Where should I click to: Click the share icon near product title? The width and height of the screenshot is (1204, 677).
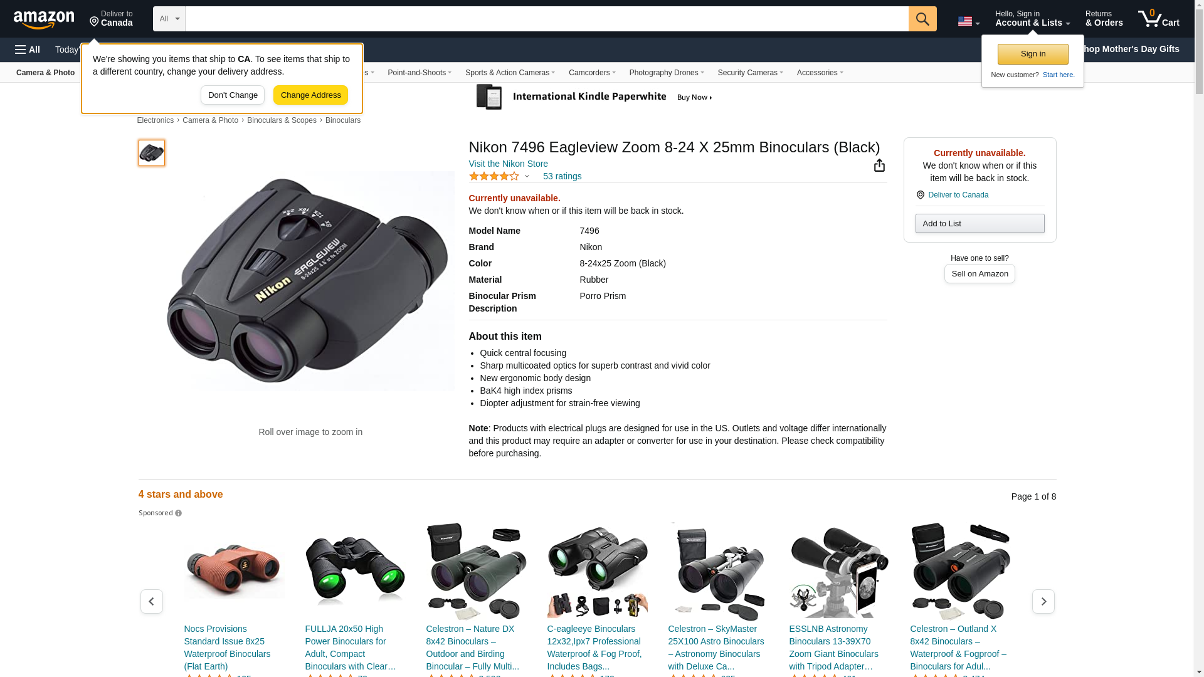(x=879, y=165)
